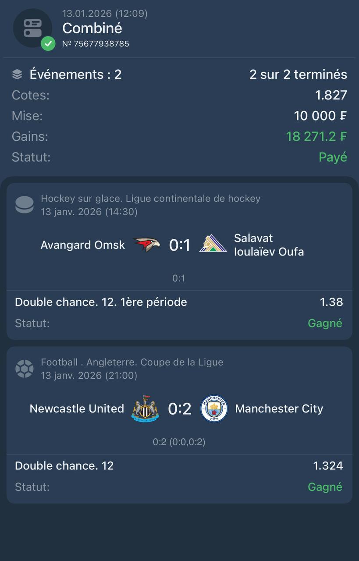Expand the Événements : 2 row

click(x=75, y=75)
